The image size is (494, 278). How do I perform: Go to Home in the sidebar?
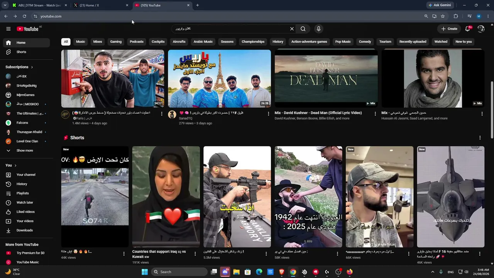pyautogui.click(x=26, y=42)
